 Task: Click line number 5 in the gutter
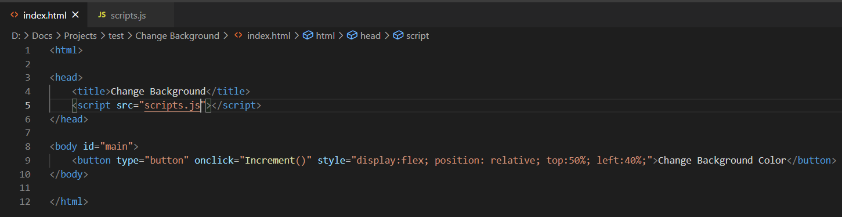point(28,106)
